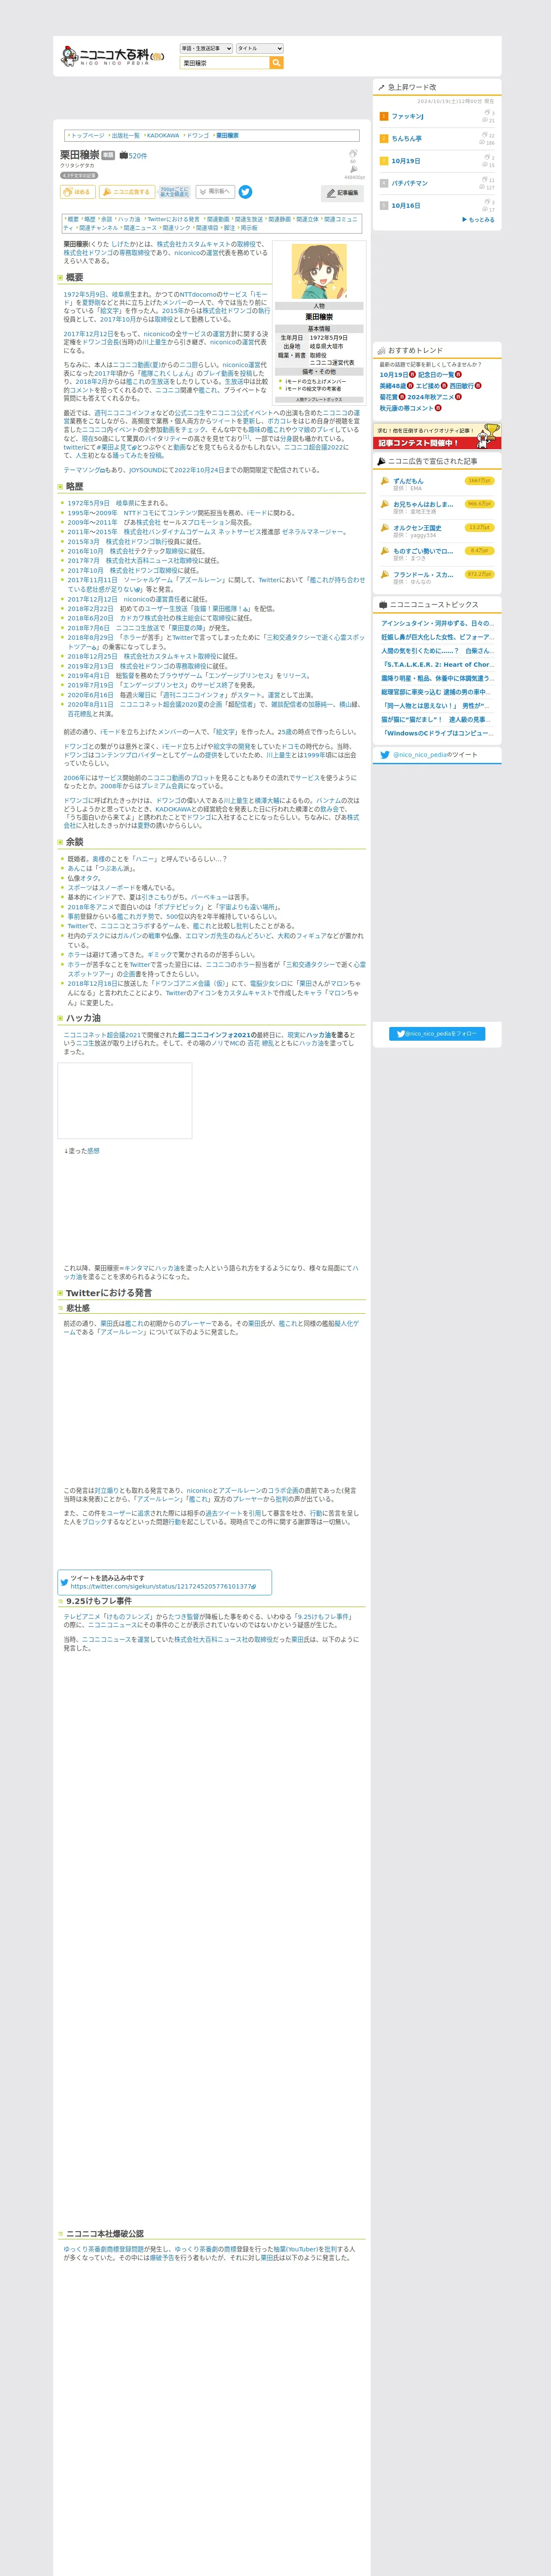Open the embedded tweet link by sigekun
The height and width of the screenshot is (2576, 551).
click(163, 1586)
